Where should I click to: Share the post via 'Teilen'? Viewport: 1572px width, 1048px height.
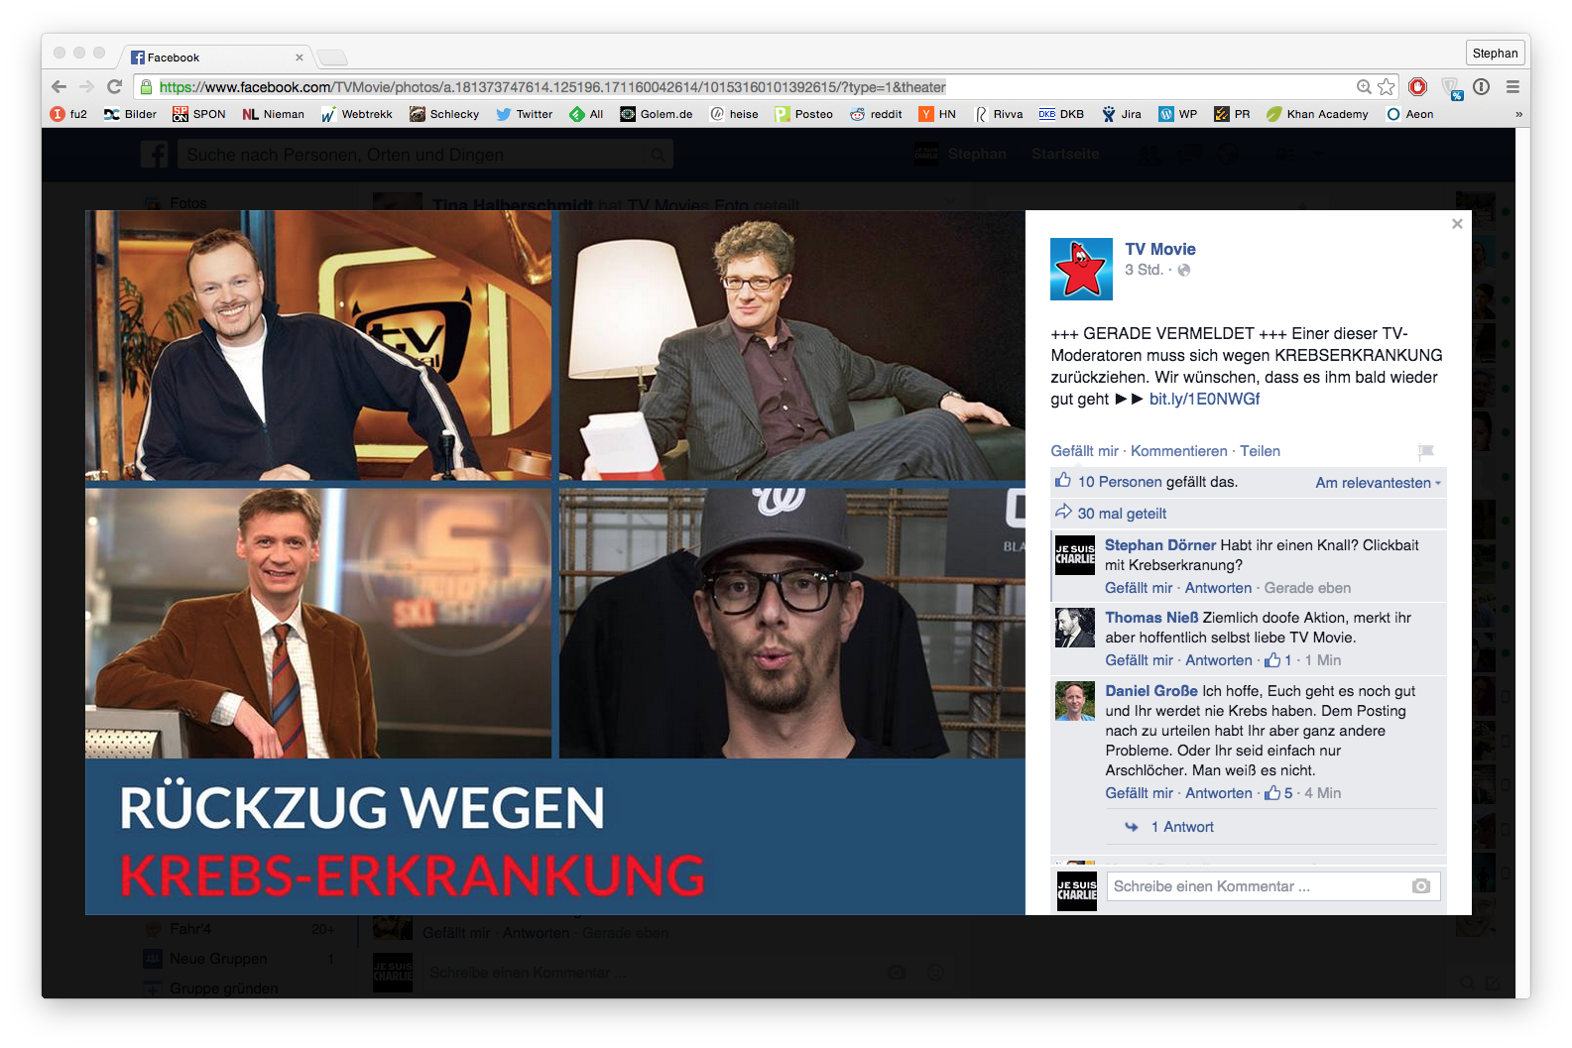point(1260,451)
